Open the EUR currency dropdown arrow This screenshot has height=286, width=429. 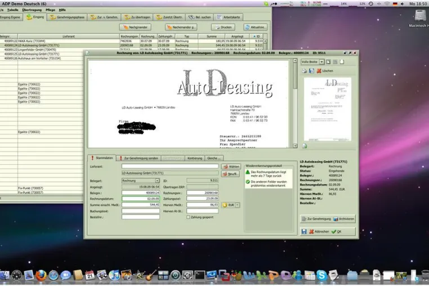click(x=238, y=205)
